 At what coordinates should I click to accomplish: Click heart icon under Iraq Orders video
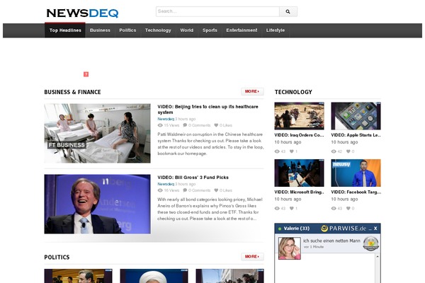(292, 151)
